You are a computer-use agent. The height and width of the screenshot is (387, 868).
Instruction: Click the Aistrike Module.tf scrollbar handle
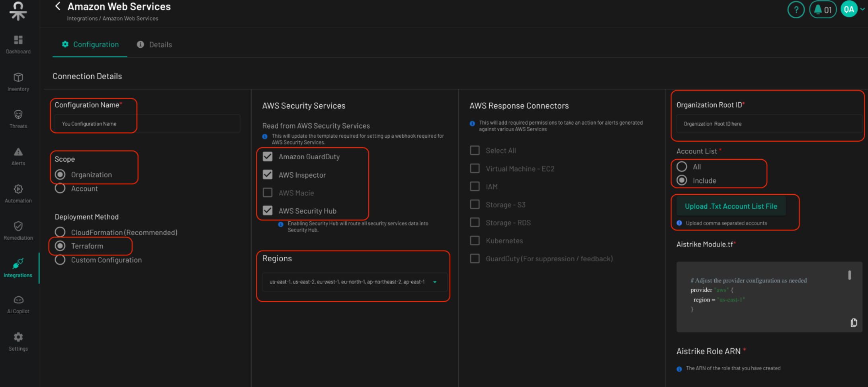pyautogui.click(x=849, y=275)
